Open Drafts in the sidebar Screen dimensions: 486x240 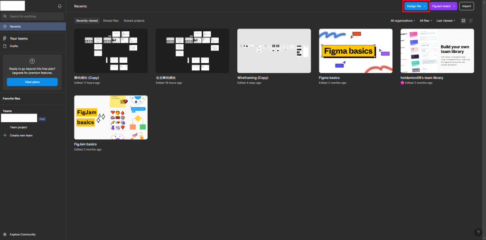click(x=14, y=46)
